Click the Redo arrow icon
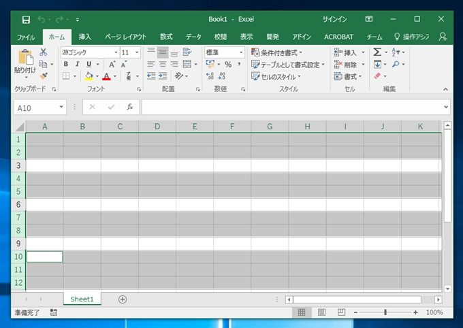The width and height of the screenshot is (463, 328). pos(59,20)
